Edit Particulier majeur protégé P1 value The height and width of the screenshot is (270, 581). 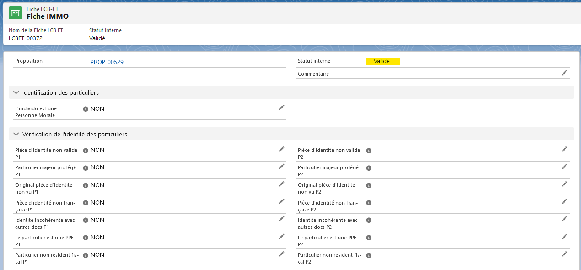281,167
